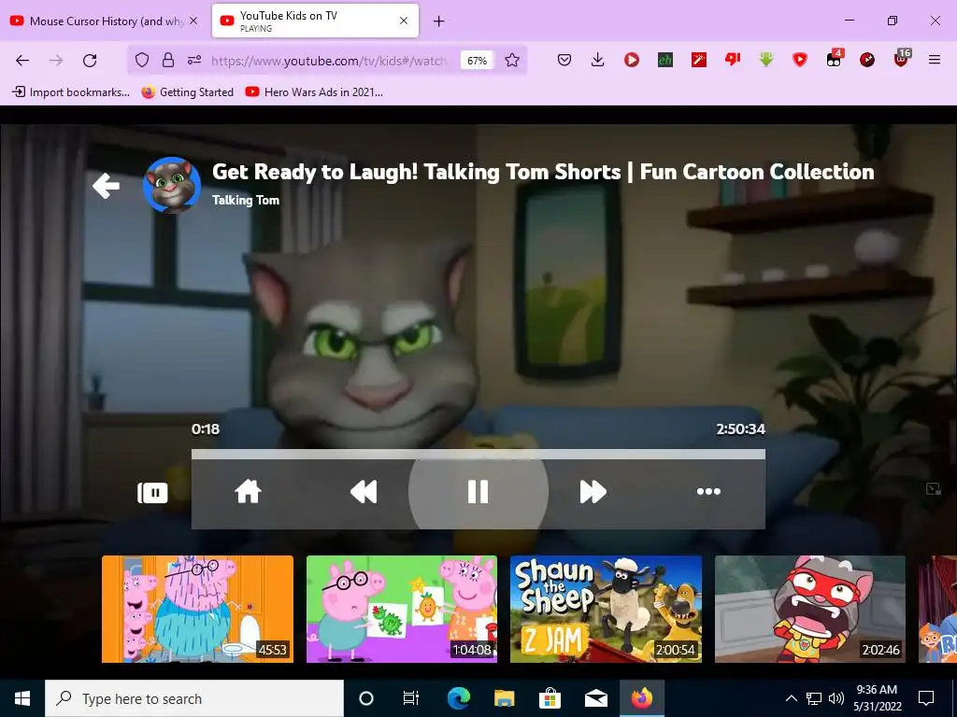
Task: Open the notification center icon
Action: 926,698
